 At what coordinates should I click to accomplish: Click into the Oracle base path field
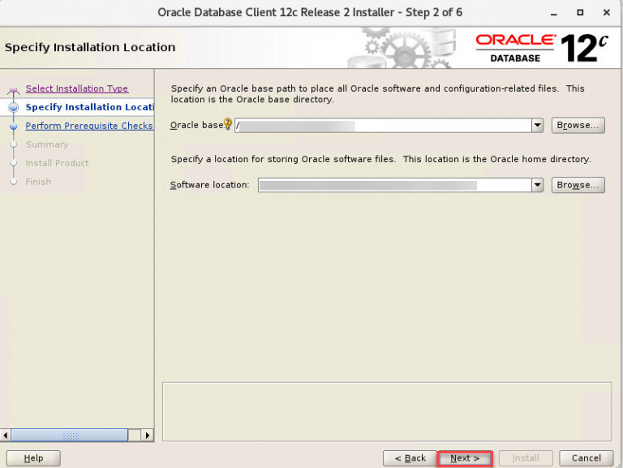pos(383,126)
